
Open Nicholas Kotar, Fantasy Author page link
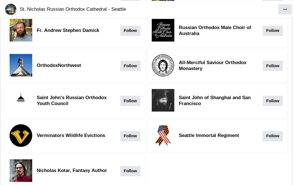click(72, 170)
